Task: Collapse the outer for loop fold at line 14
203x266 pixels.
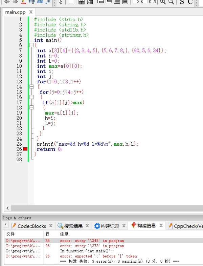Action: [x=31, y=87]
